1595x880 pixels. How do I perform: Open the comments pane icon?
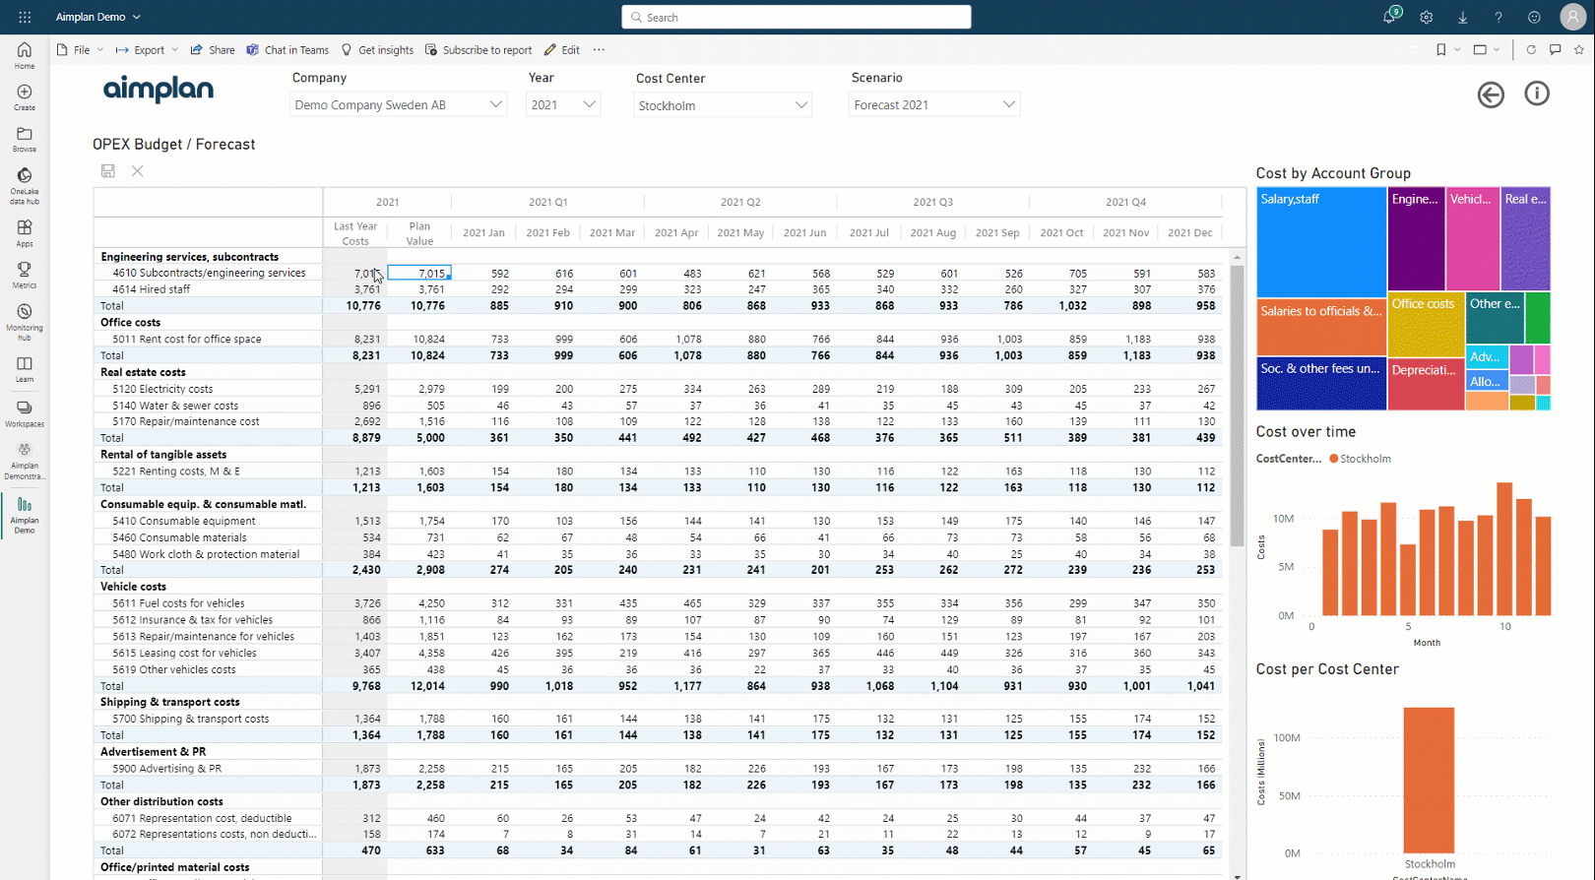[1556, 49]
